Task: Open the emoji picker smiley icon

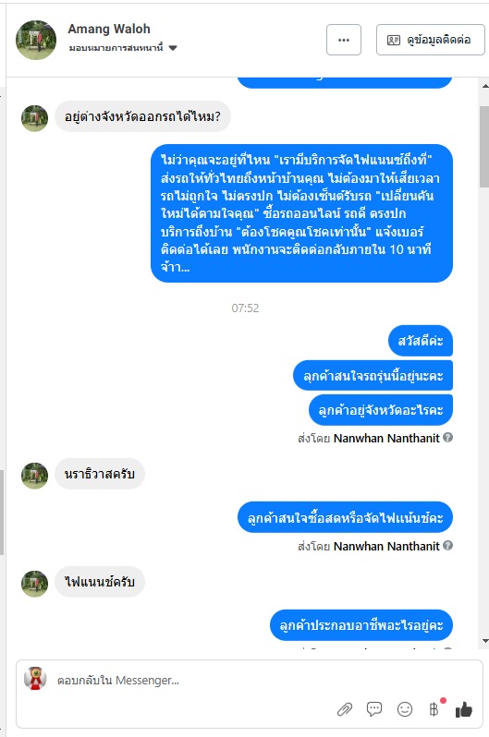Action: (405, 708)
